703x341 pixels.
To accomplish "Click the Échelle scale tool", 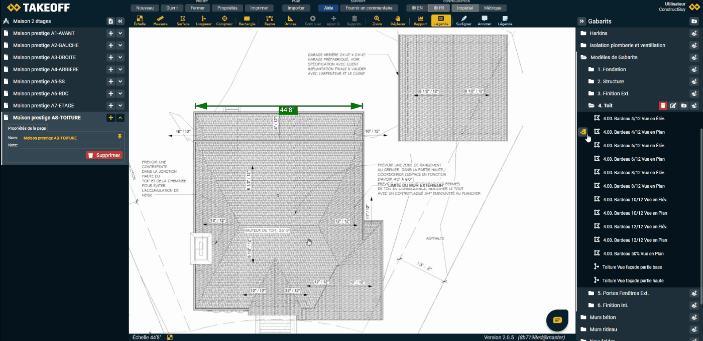I will 140,21.
